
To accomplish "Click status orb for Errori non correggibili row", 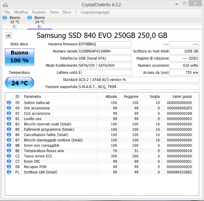I will 9,145.
